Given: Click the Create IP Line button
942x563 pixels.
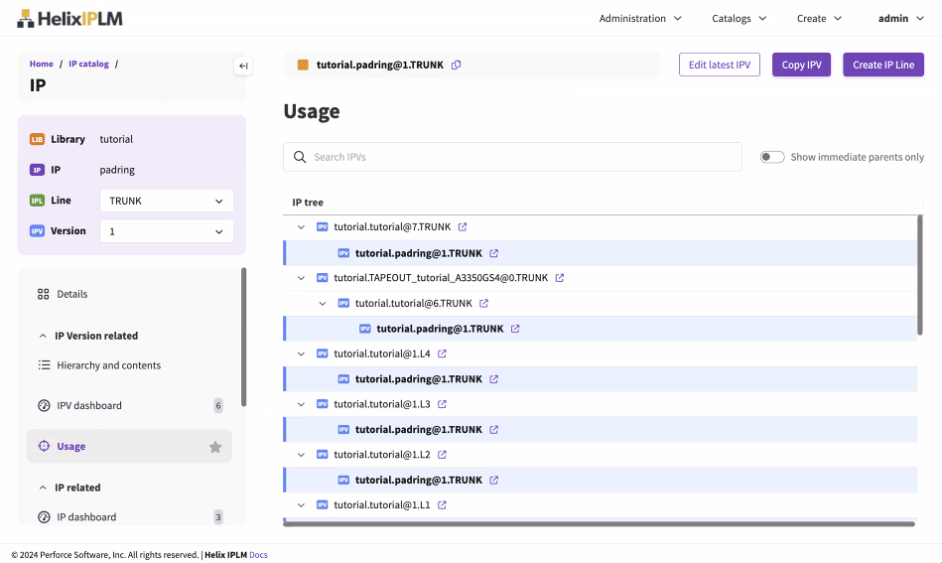Looking at the screenshot, I should tap(883, 65).
